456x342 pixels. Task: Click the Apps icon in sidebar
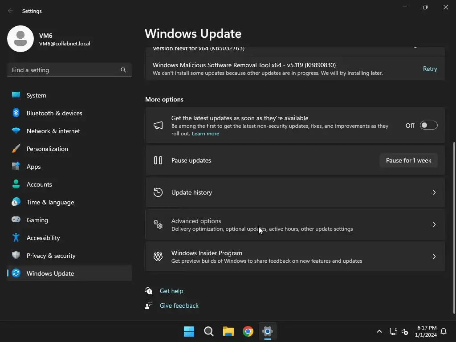coord(16,167)
